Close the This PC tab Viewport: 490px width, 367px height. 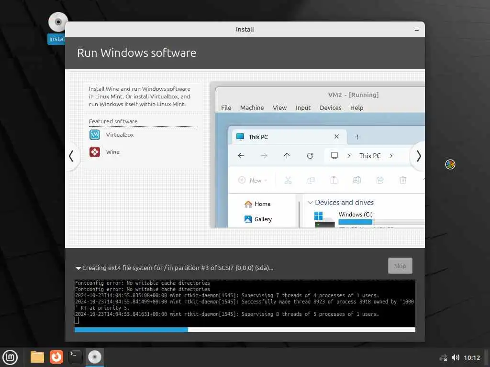tap(336, 137)
